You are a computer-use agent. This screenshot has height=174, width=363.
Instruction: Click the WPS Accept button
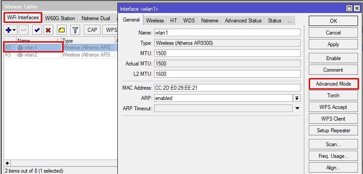[333, 107]
